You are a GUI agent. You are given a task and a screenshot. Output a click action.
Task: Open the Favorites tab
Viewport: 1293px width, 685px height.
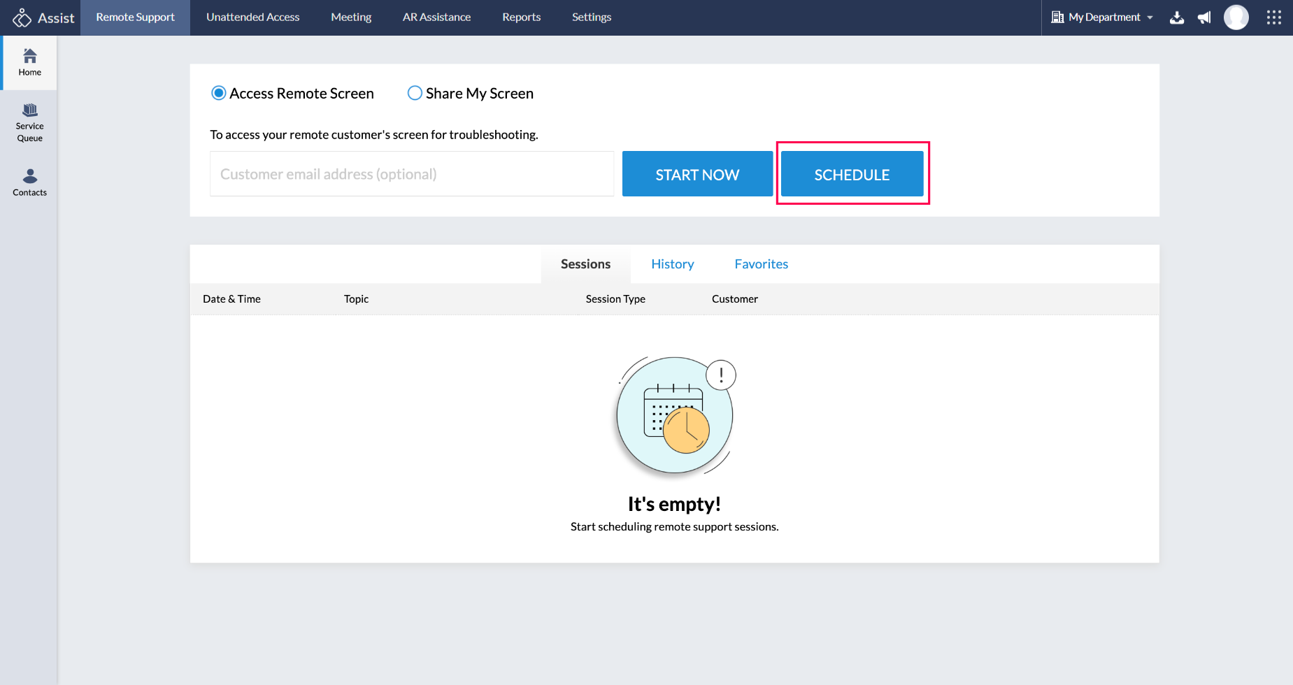pos(761,264)
